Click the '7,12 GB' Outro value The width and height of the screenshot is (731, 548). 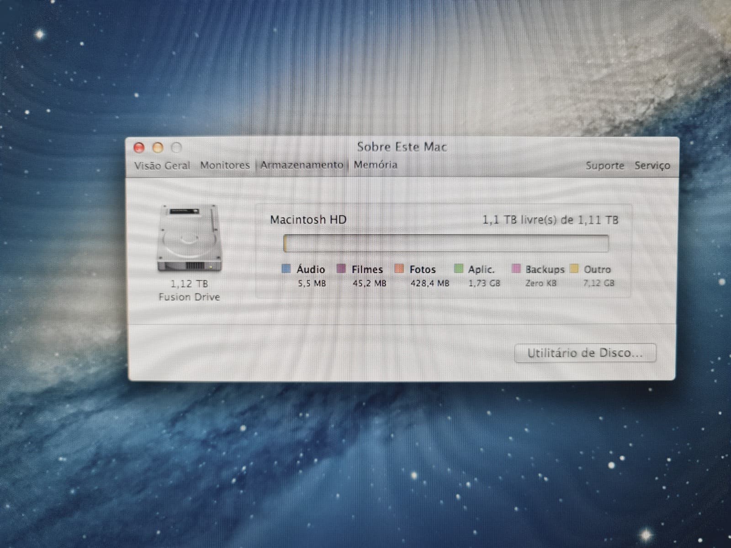(599, 283)
